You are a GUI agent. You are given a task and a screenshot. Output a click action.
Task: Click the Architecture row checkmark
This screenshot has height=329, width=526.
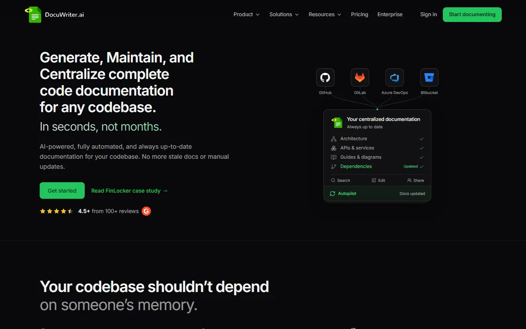[421, 139]
